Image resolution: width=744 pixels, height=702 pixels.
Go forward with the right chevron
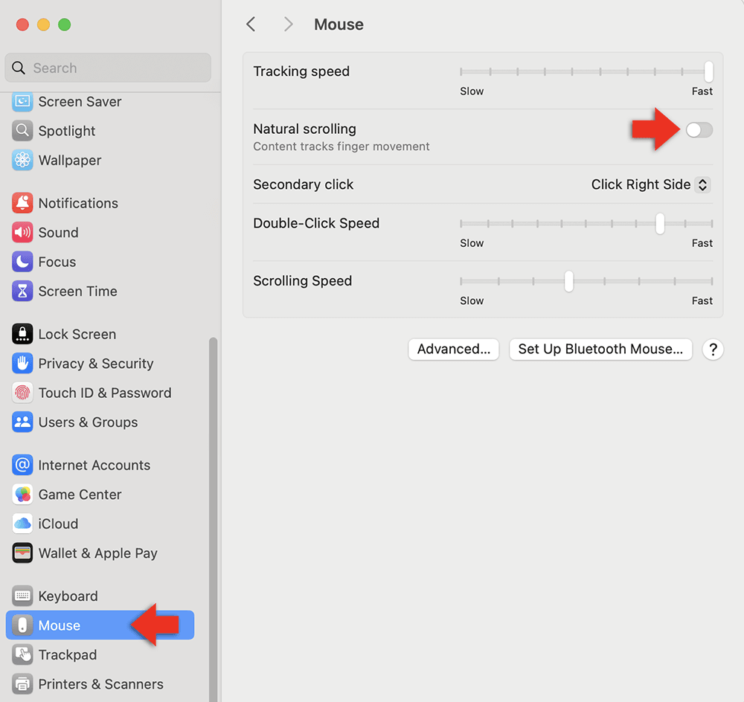tap(288, 25)
